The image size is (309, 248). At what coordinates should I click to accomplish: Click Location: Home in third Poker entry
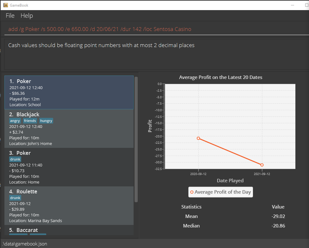pos(24,182)
